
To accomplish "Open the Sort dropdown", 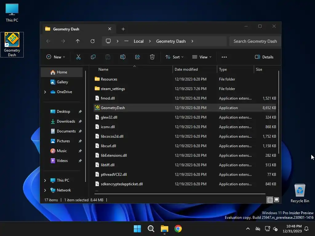I will (174, 57).
